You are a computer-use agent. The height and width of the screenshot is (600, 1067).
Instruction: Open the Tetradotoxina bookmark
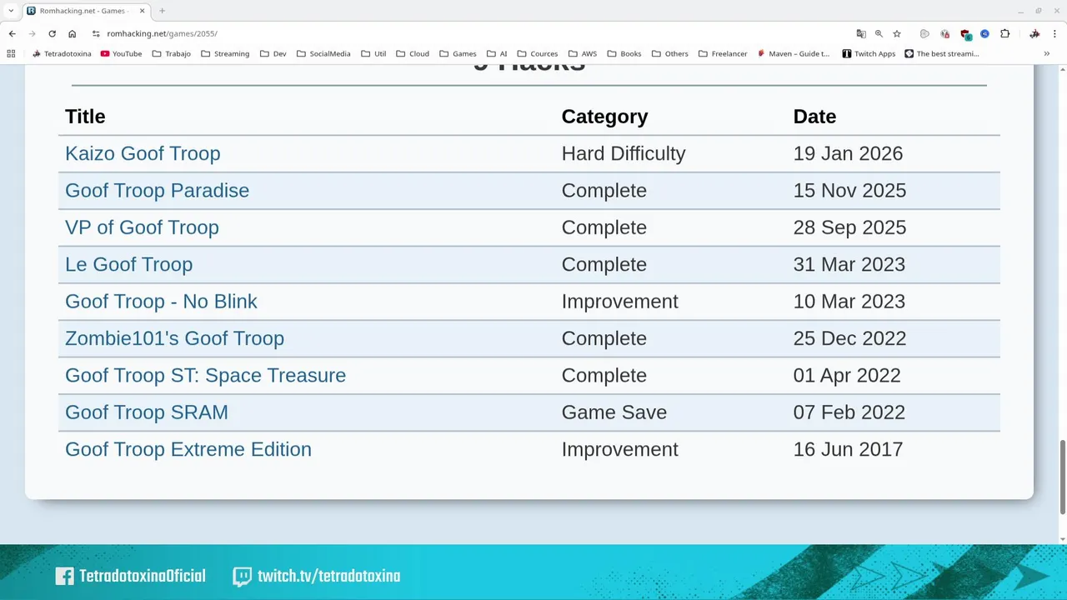click(x=62, y=53)
